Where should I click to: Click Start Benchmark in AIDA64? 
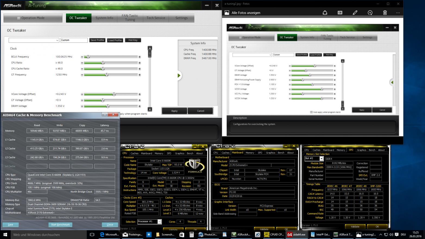(60, 225)
